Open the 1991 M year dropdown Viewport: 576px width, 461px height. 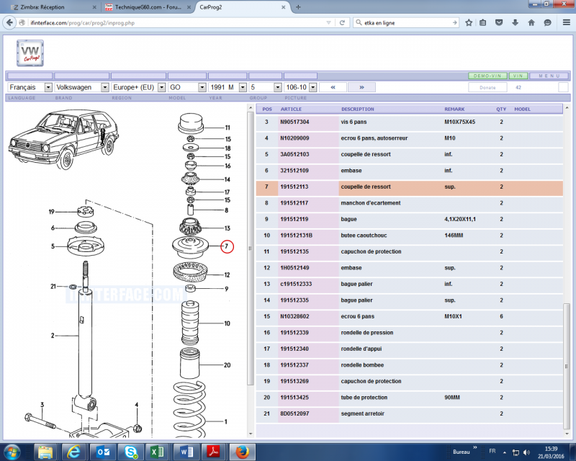point(228,87)
